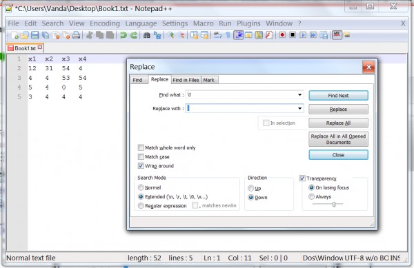This screenshot has height=268, width=414.
Task: Open the Language menu
Action: coord(141,23)
